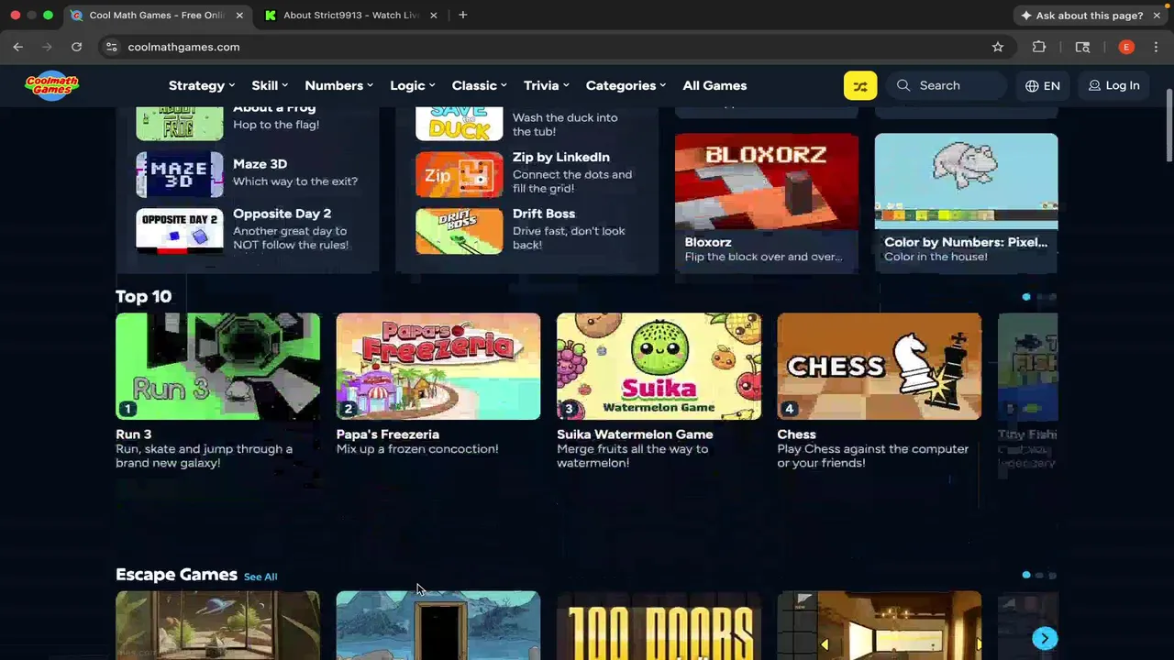Open the media control icon in toolbar
Image resolution: width=1174 pixels, height=660 pixels.
1082,47
